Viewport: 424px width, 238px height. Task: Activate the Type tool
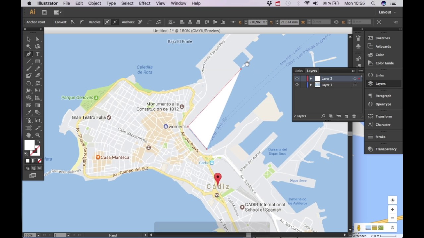pyautogui.click(x=37, y=54)
